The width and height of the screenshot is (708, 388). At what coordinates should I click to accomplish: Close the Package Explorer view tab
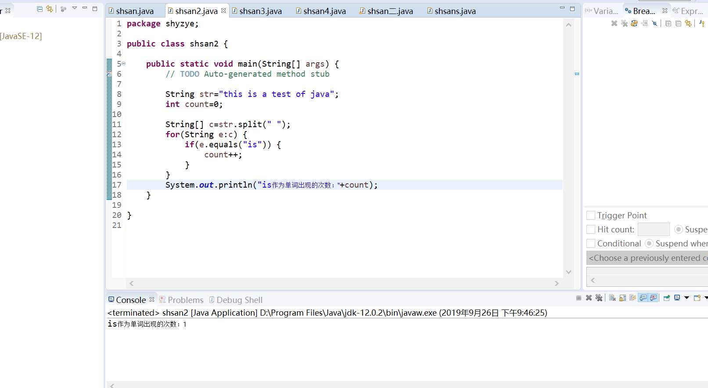7,11
